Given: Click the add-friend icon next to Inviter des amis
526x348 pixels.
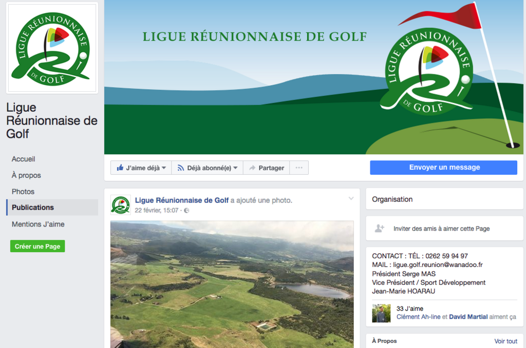Looking at the screenshot, I should (380, 228).
